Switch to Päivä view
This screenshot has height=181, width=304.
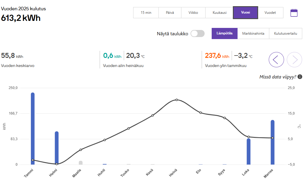pos(170,13)
